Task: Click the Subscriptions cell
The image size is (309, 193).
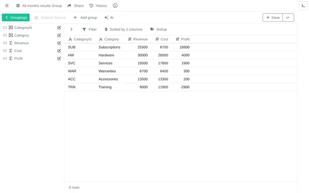Action: [110, 47]
